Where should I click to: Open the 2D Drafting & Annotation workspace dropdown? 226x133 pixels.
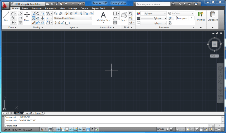tap(28, 4)
